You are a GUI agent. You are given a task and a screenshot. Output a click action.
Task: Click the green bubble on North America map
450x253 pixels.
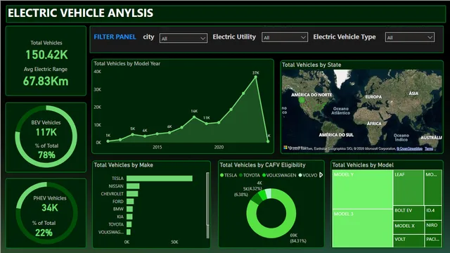[x=302, y=100]
